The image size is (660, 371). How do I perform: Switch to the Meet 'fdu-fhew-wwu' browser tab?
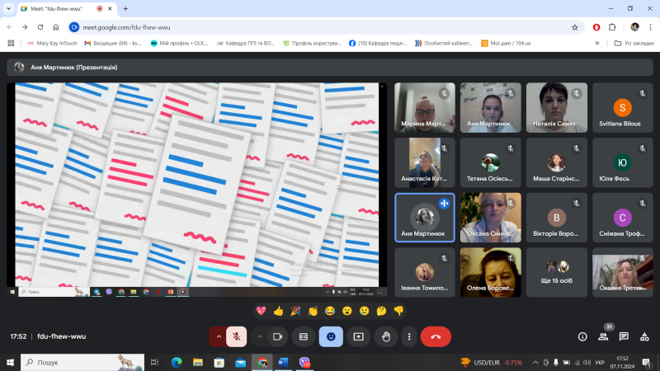click(58, 8)
